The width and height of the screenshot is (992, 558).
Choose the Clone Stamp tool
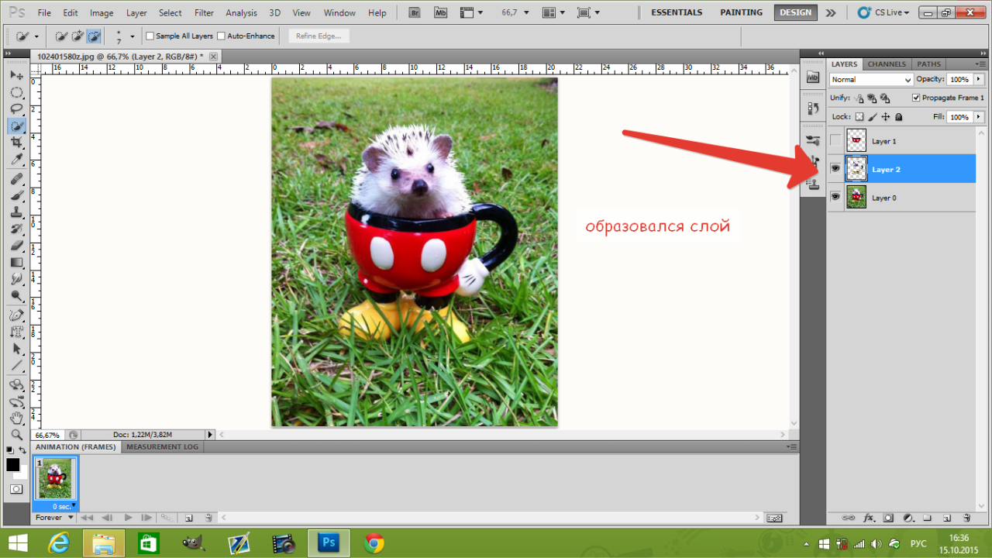point(16,212)
